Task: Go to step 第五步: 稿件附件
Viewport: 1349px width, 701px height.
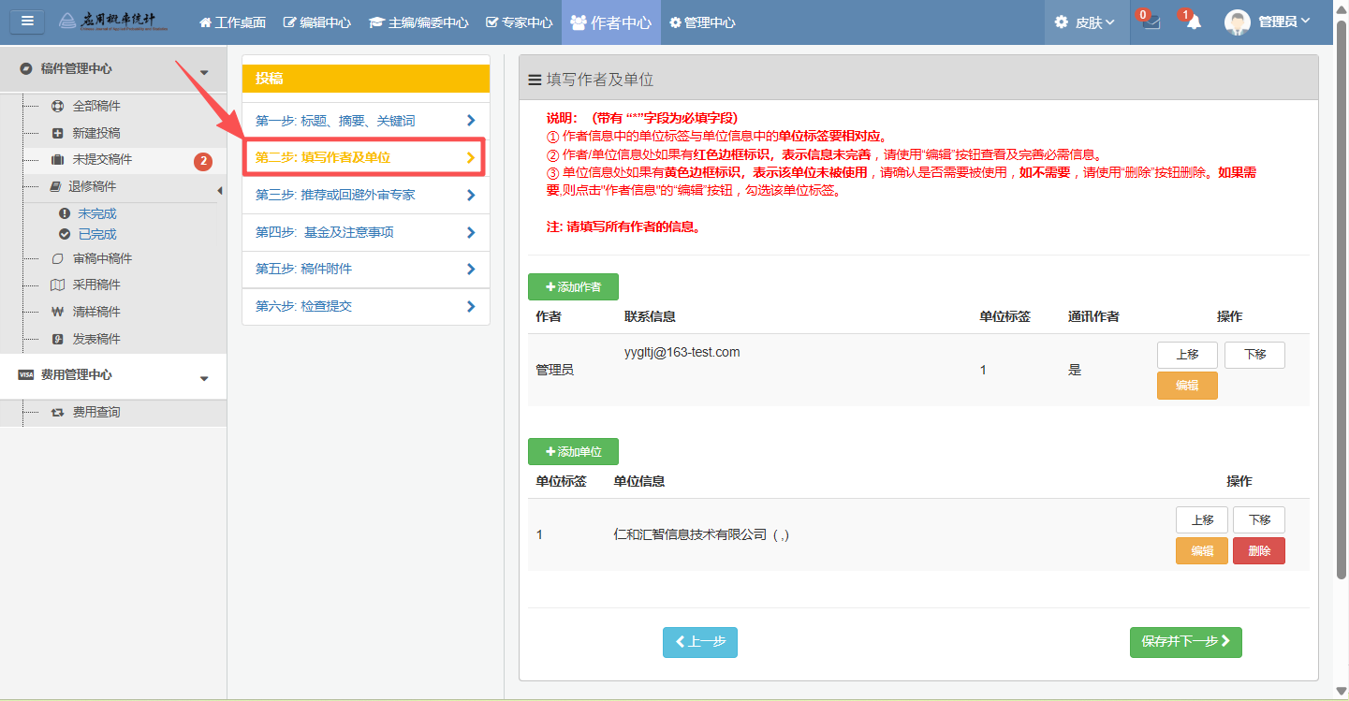Action: 365,270
